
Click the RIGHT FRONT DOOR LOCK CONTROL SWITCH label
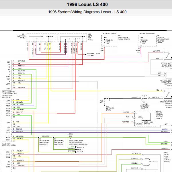167,157
